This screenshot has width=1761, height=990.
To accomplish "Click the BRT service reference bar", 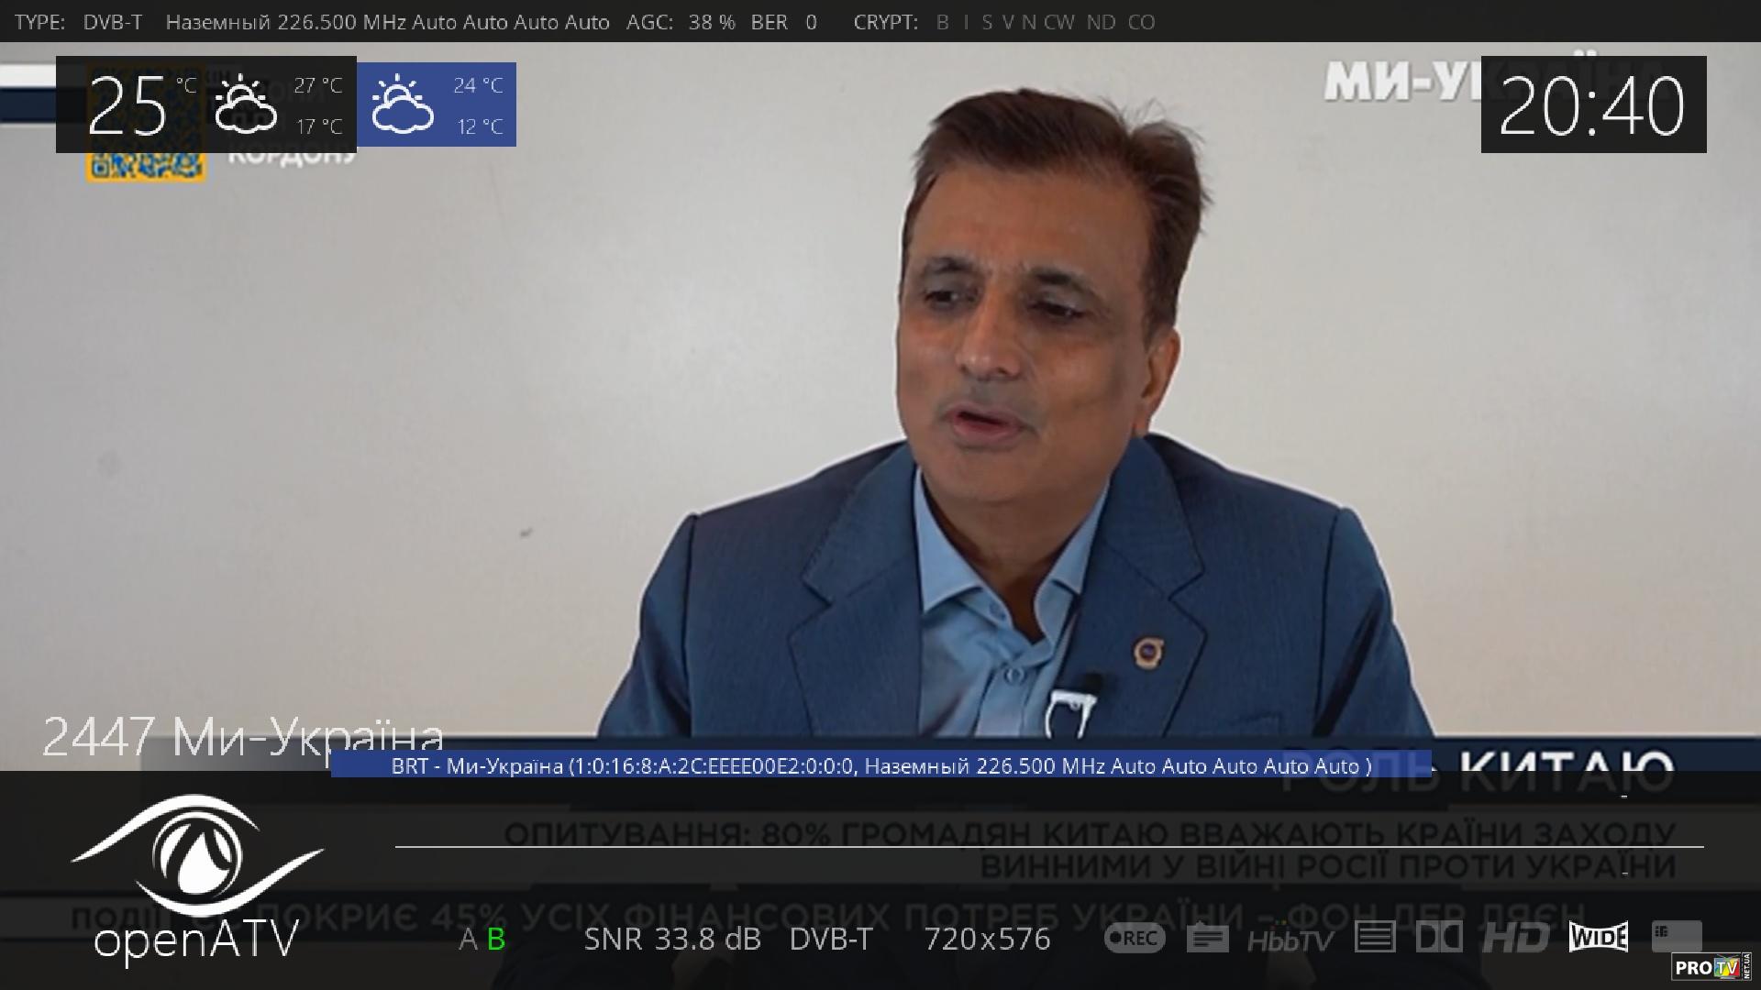I will pyautogui.click(x=880, y=765).
